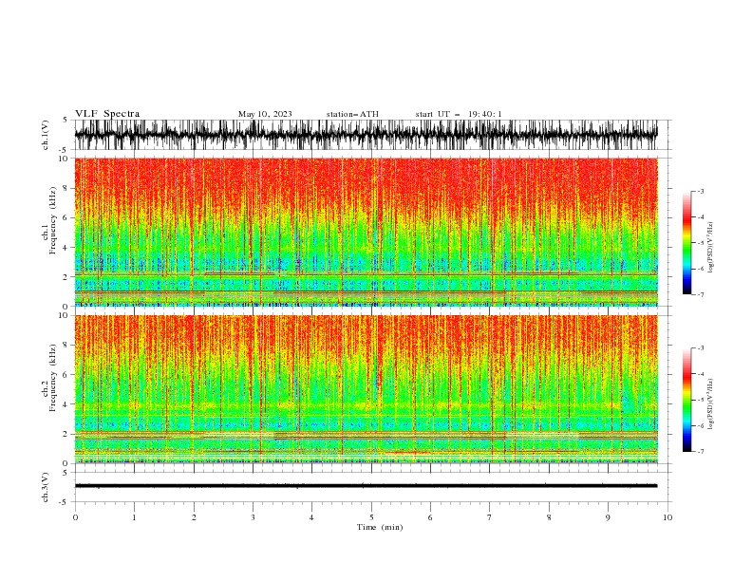Click the '-3' tick on ch.2 colorbar
The height and width of the screenshot is (581, 752).
click(x=700, y=348)
